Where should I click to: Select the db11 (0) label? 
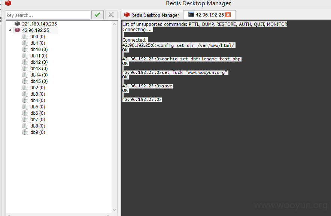(x=39, y=55)
